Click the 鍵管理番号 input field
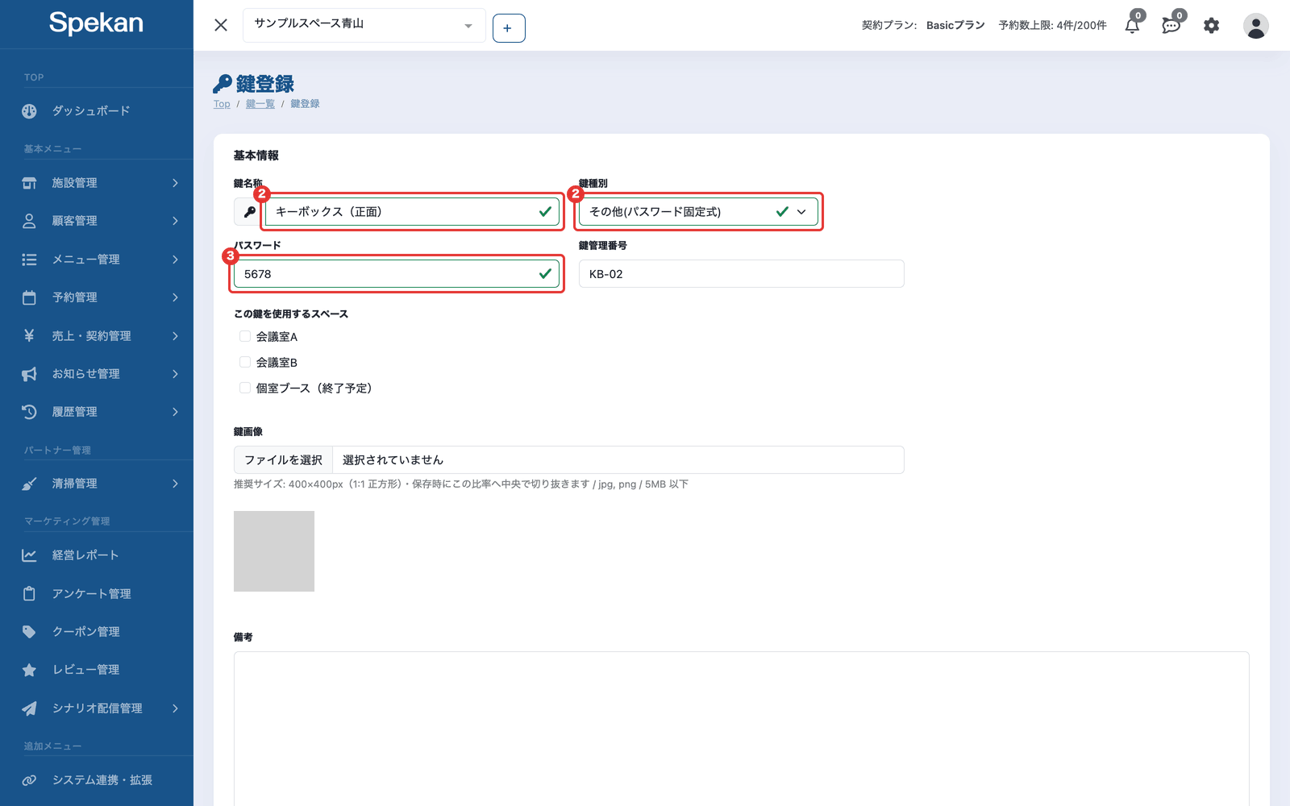Screen dimensions: 1290x806 [x=742, y=274]
